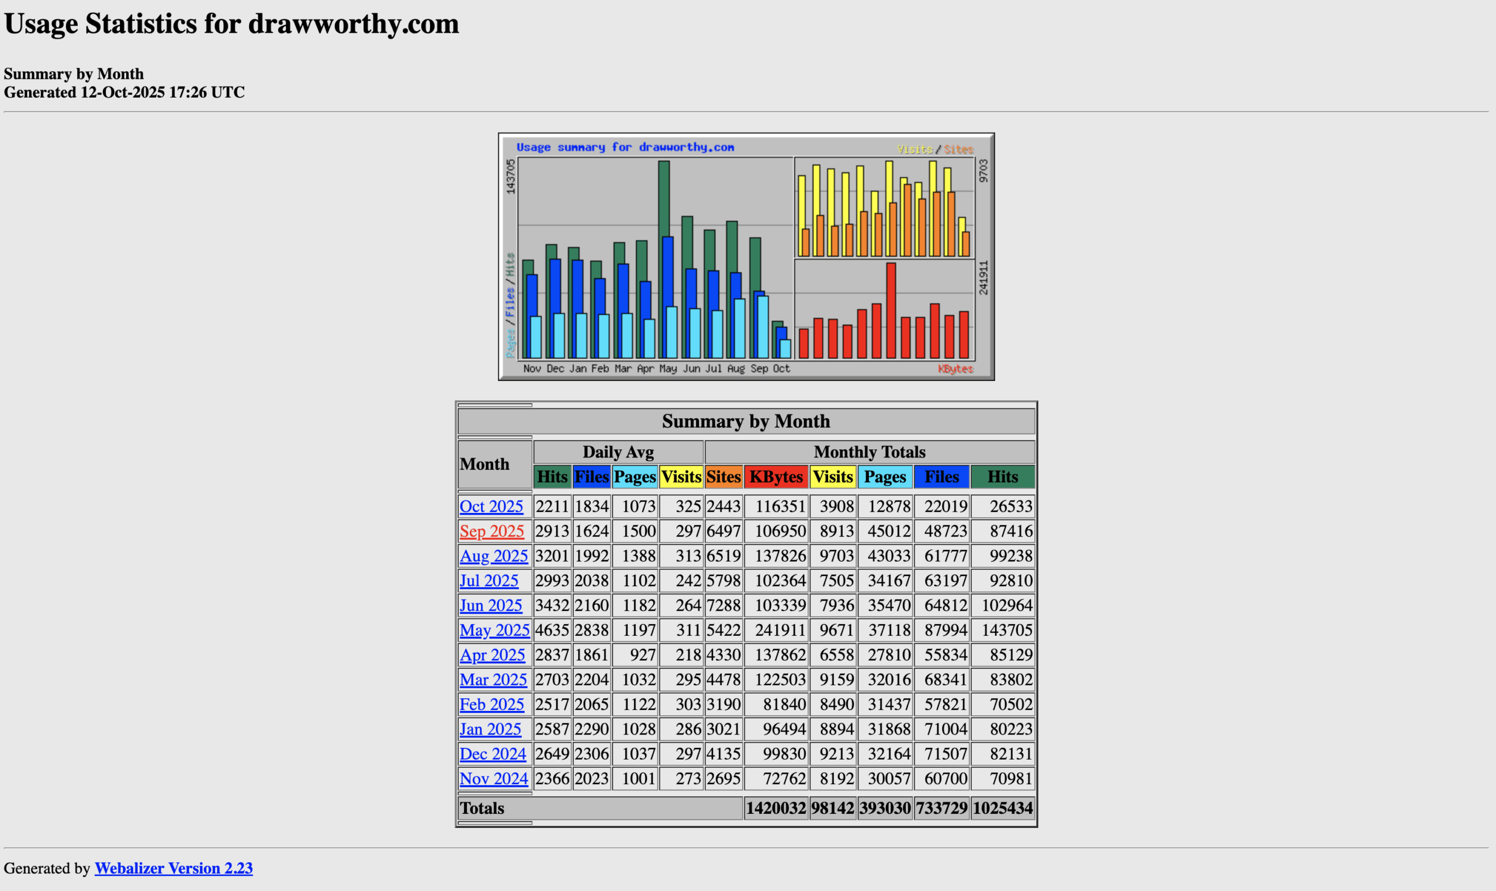Open the Jun 2025 statistics link

[491, 605]
